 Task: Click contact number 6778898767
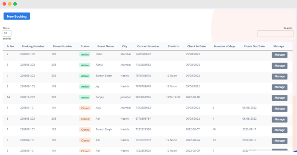coord(143,118)
